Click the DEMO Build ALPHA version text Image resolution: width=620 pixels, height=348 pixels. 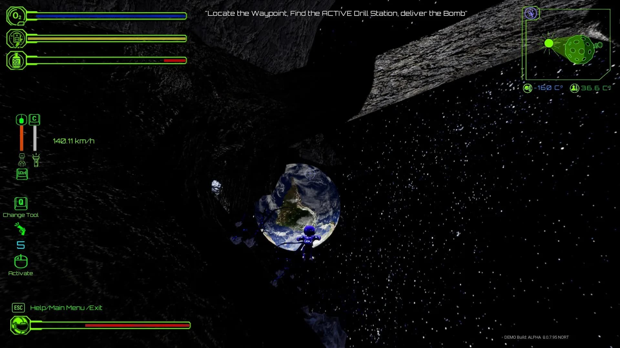tap(536, 337)
